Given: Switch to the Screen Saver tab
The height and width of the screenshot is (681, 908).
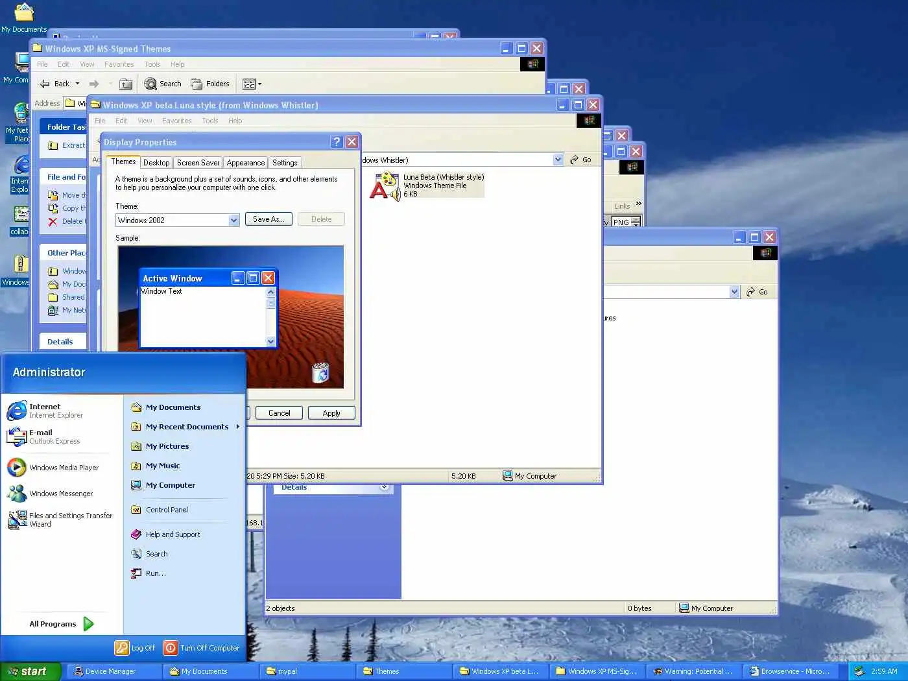Looking at the screenshot, I should 198,163.
